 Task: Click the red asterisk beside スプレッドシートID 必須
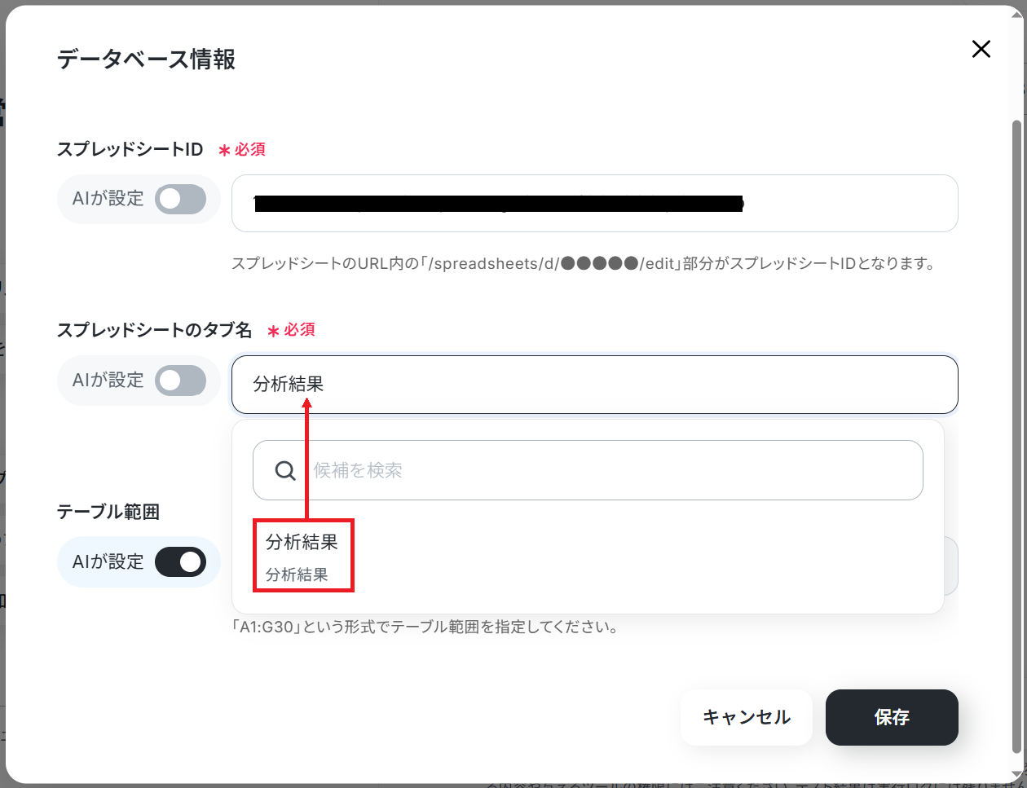coord(224,150)
